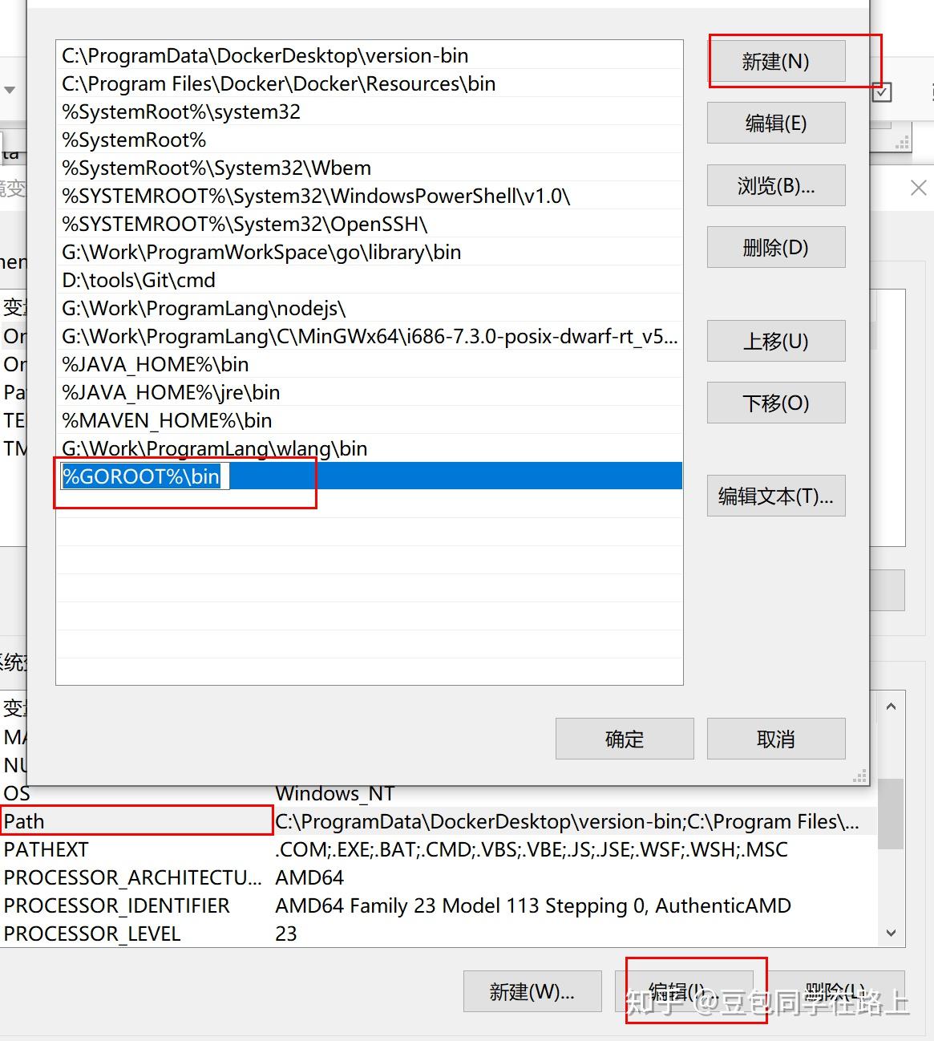This screenshot has width=934, height=1041.
Task: Confirm changes with 确定
Action: 625,739
